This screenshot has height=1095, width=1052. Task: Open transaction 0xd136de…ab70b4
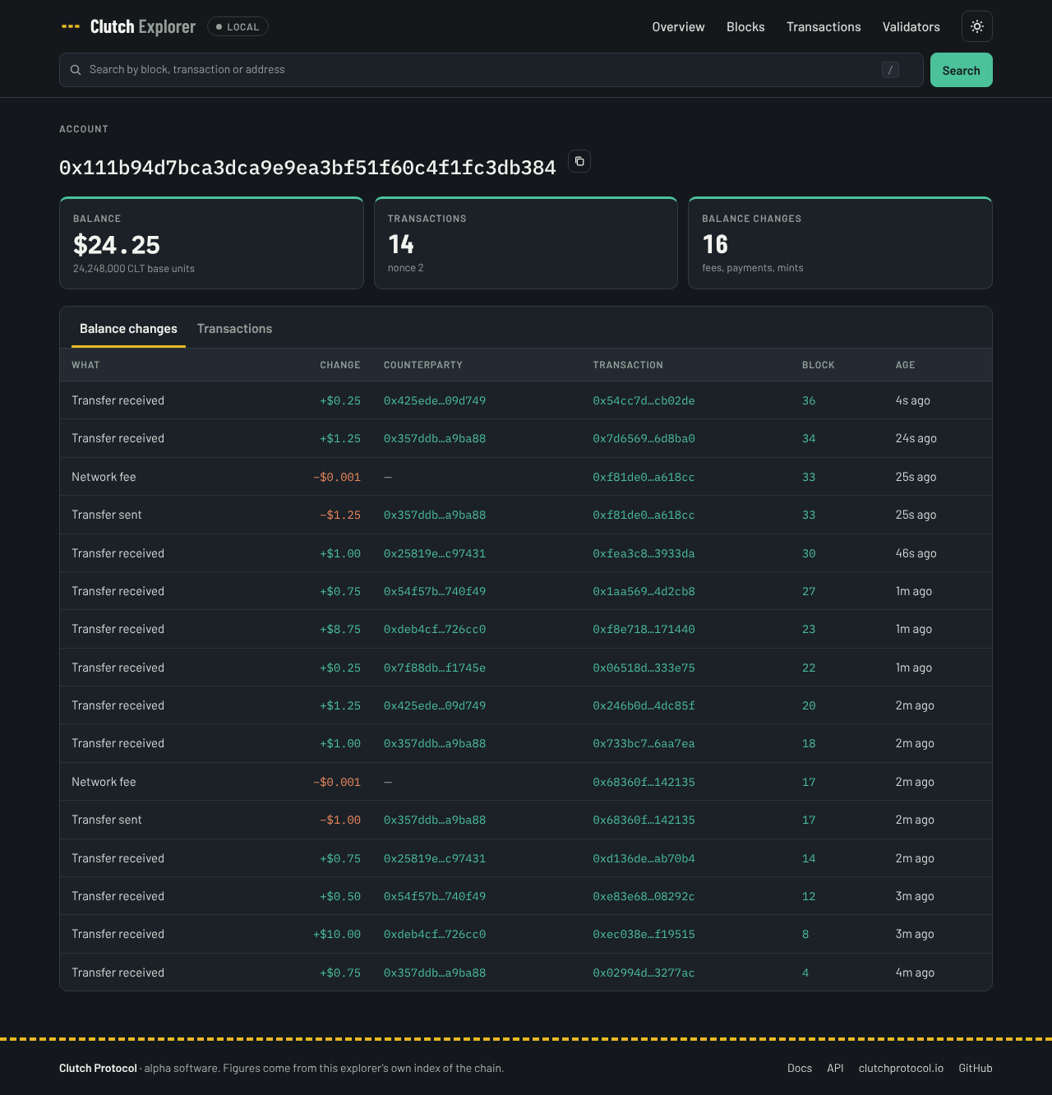(x=644, y=858)
